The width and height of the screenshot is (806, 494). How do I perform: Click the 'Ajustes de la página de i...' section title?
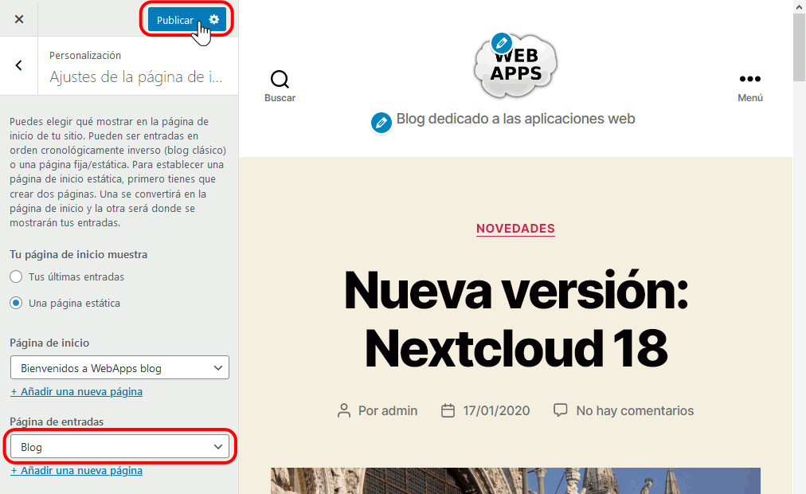(136, 77)
